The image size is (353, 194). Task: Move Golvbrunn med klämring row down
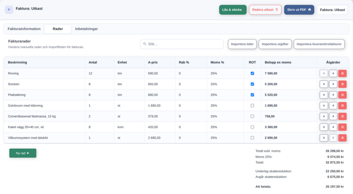[x=333, y=106]
